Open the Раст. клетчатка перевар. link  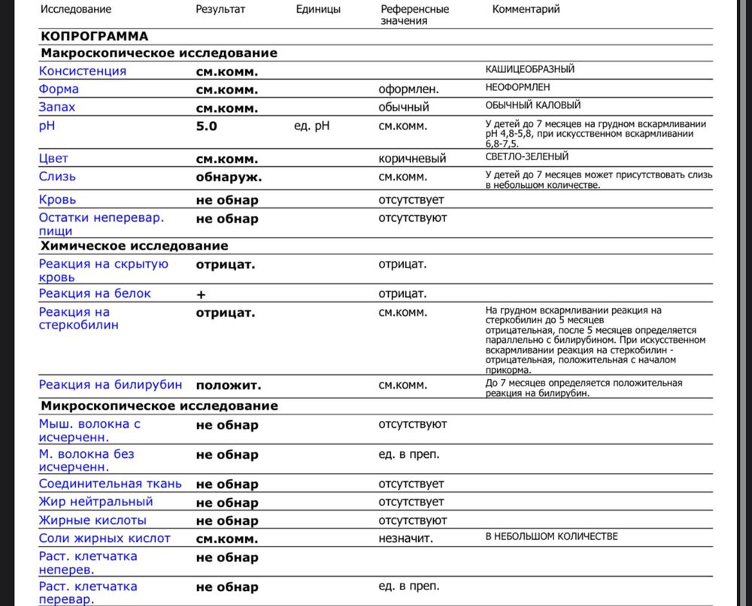(88, 592)
